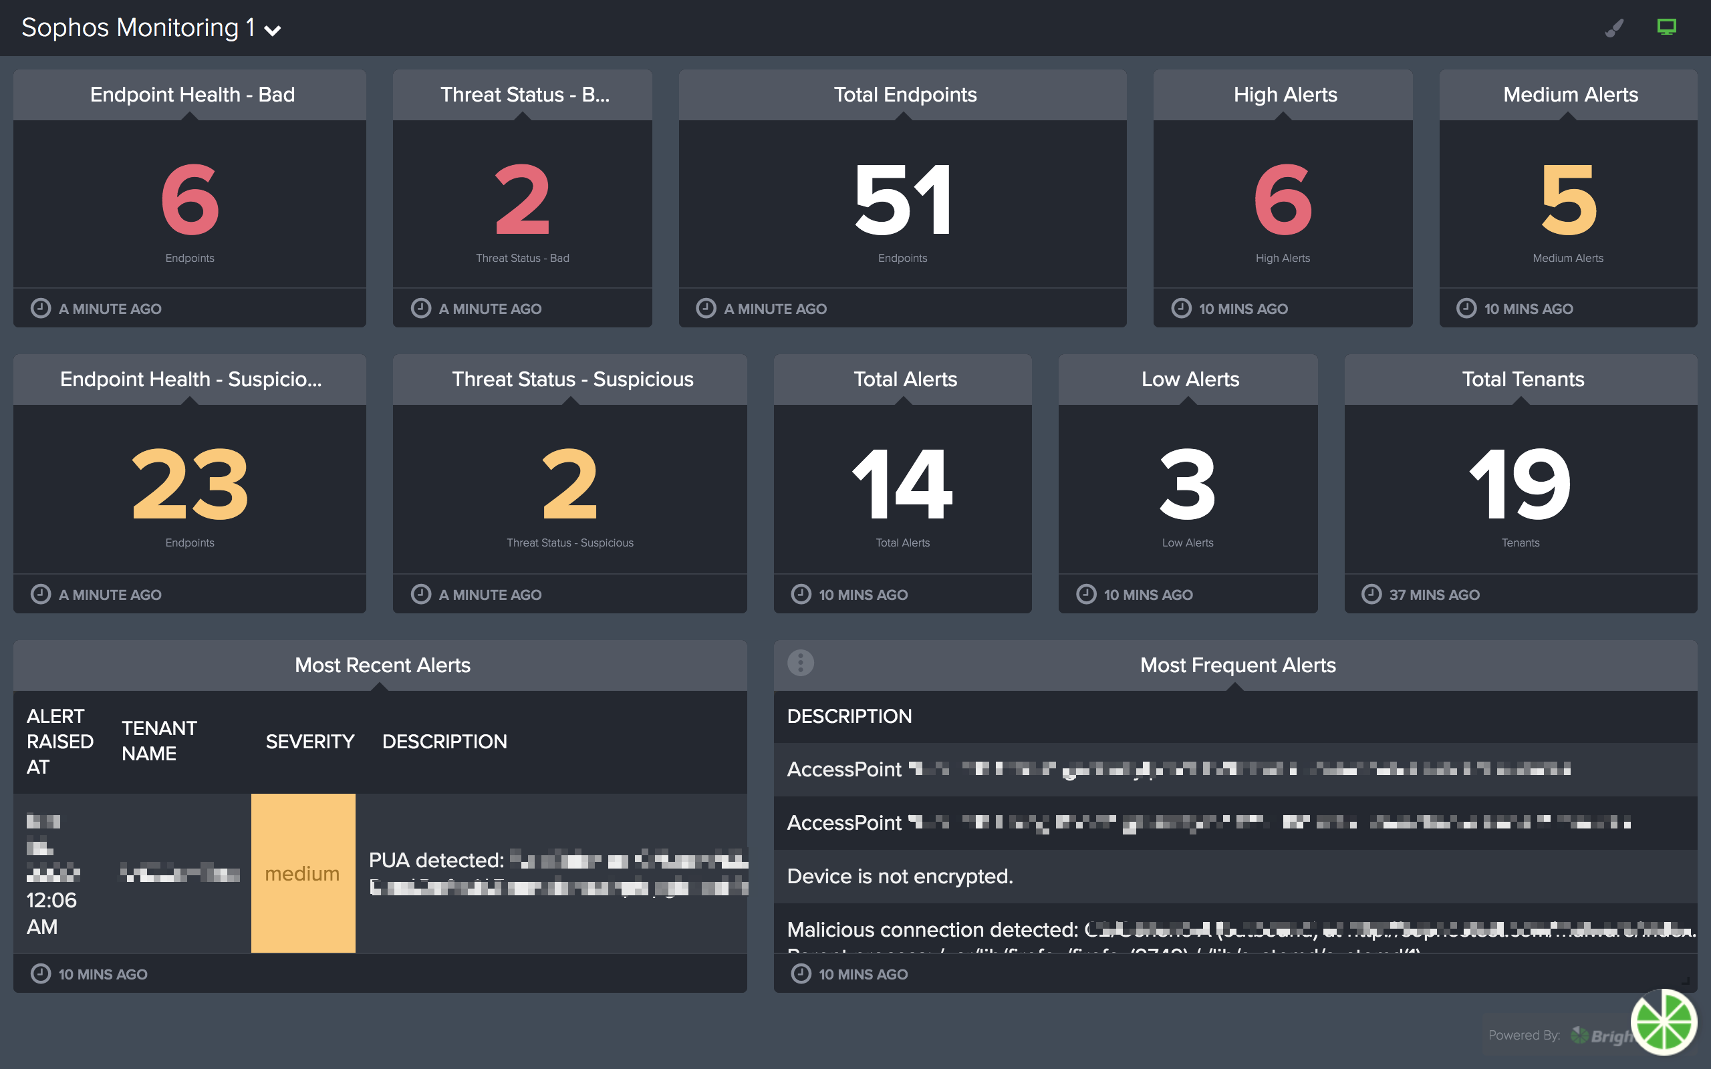The height and width of the screenshot is (1069, 1711).
Task: Click DESCRIPTION header in Most Recent Alerts
Action: (444, 741)
